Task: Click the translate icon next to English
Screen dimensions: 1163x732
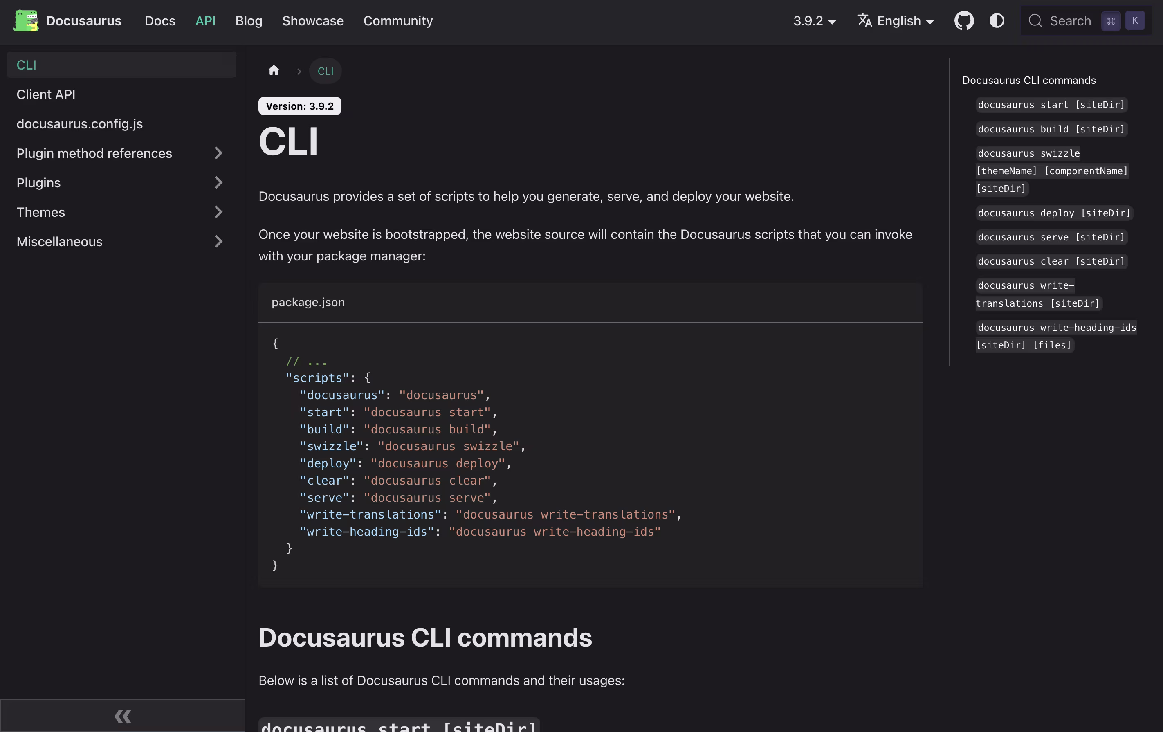Action: coord(864,21)
